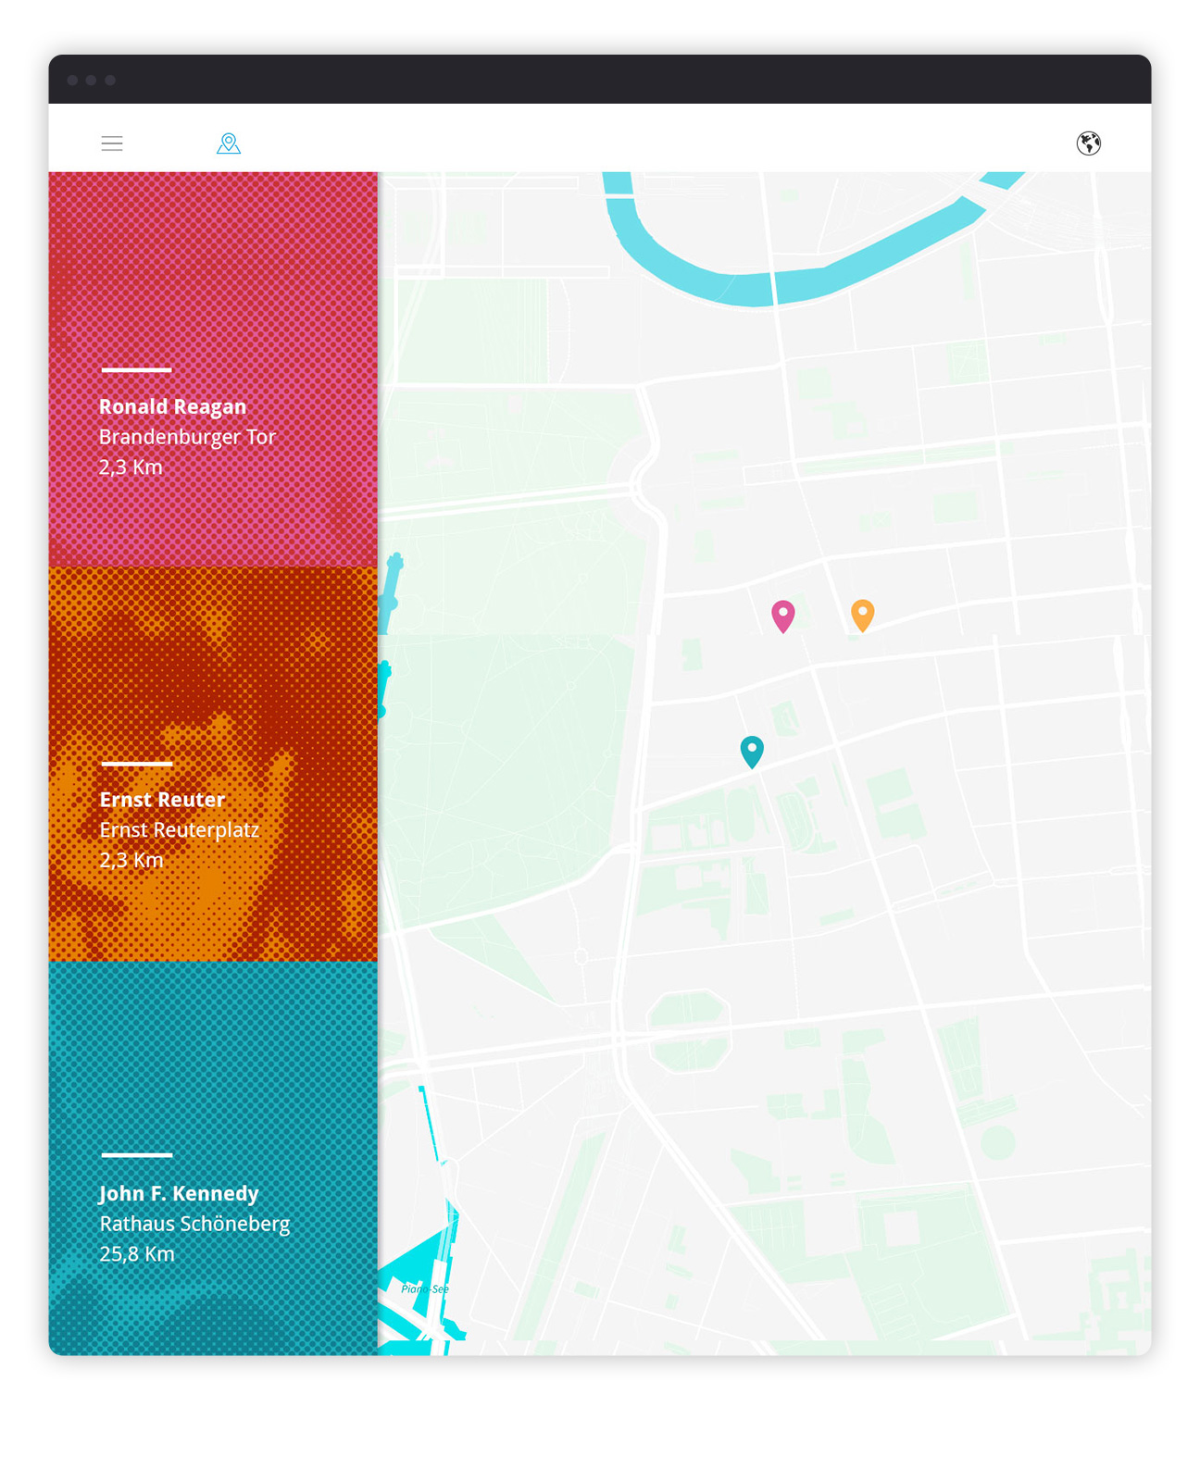Open the Ernst Reuter card
The width and height of the screenshot is (1200, 1481).
pyautogui.click(x=213, y=764)
